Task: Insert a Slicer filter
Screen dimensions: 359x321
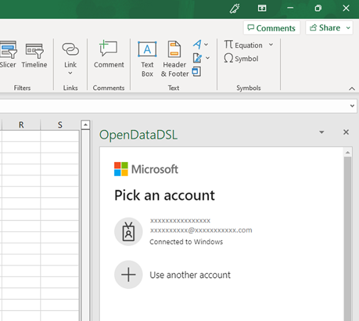Action: pyautogui.click(x=8, y=54)
